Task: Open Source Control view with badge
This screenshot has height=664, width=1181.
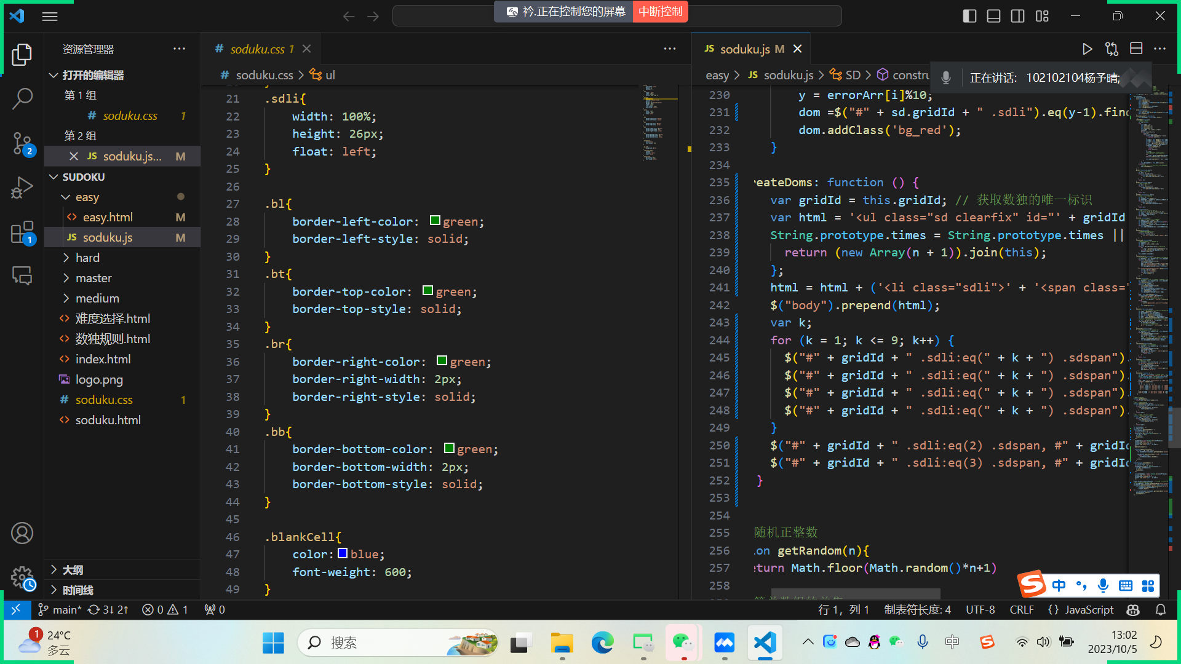Action: point(22,143)
